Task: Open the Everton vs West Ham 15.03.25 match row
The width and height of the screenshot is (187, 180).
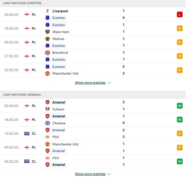Action: click(93, 28)
